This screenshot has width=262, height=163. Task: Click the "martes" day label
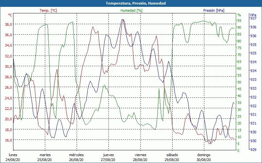[x=45, y=155]
